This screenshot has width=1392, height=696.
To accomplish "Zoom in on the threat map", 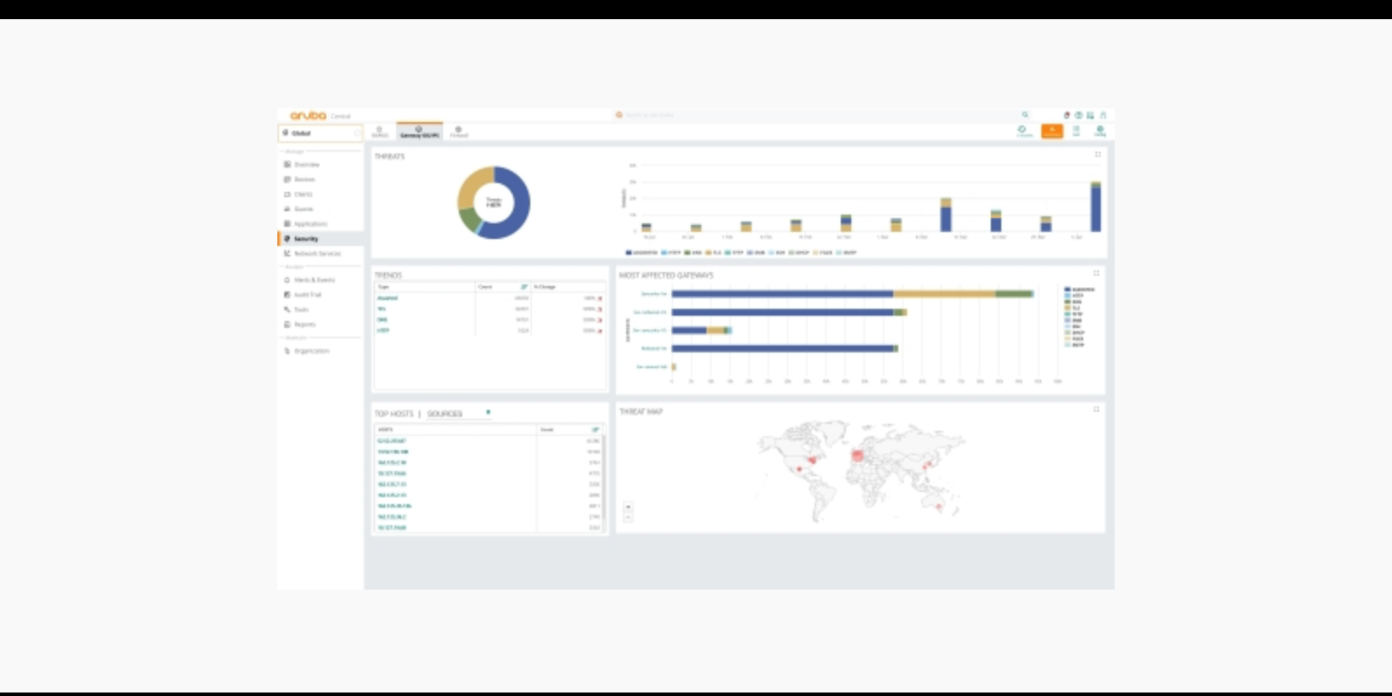I will pyautogui.click(x=628, y=507).
